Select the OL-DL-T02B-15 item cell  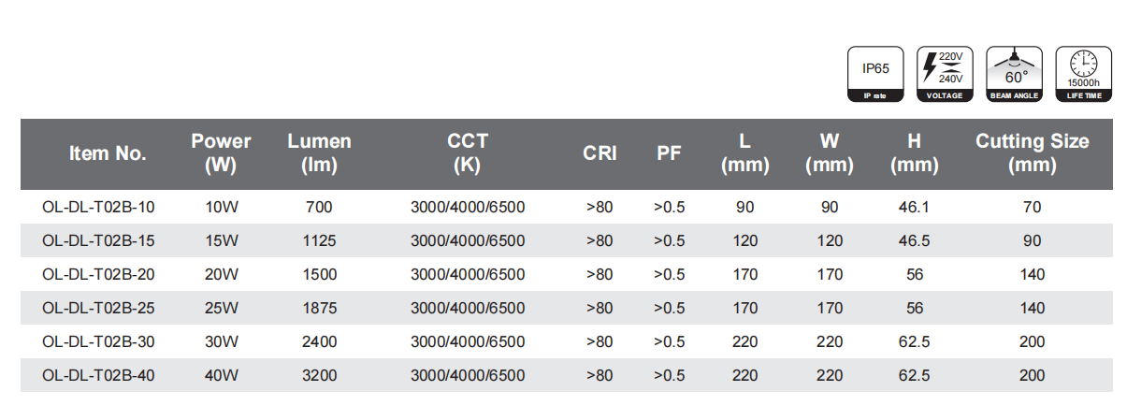click(99, 241)
